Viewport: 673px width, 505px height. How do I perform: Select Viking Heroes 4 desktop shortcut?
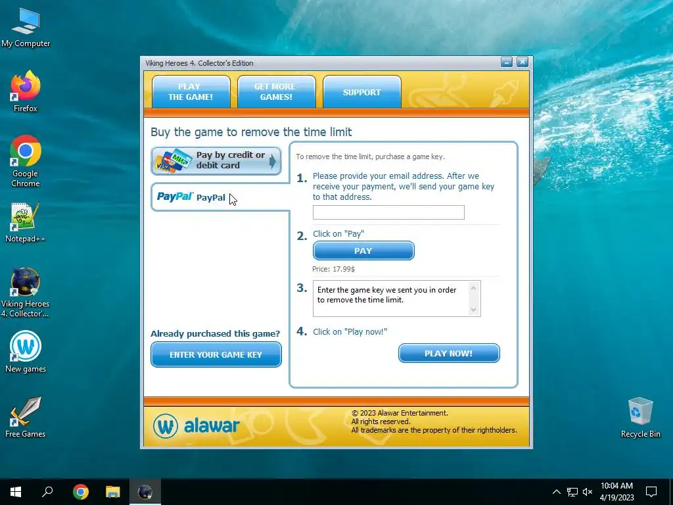coord(26,293)
